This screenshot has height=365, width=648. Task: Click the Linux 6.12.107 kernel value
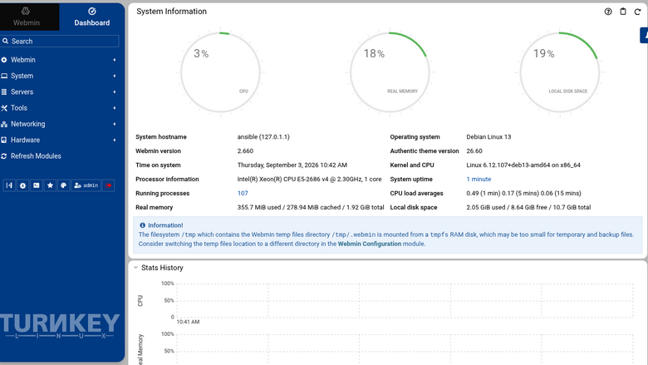pos(523,165)
